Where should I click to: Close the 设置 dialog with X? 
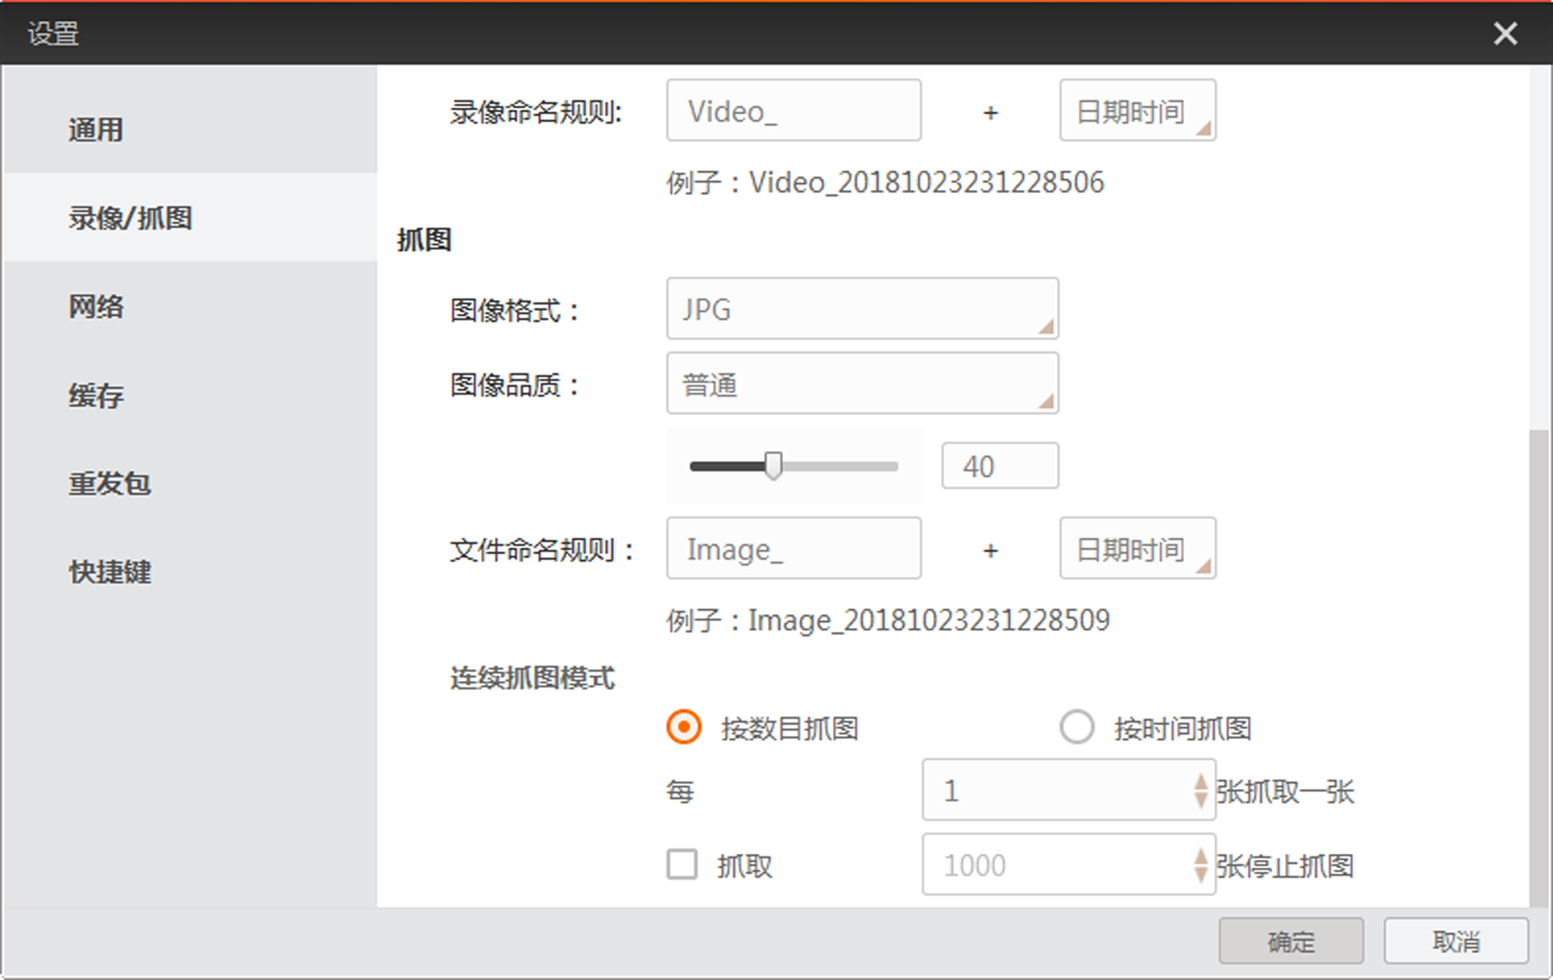(x=1505, y=34)
